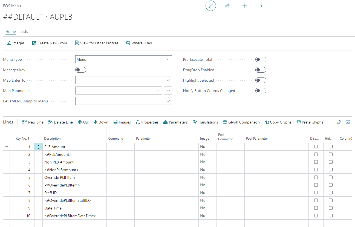This screenshot has width=355, height=227.
Task: Click Create New From button
Action: point(50,43)
